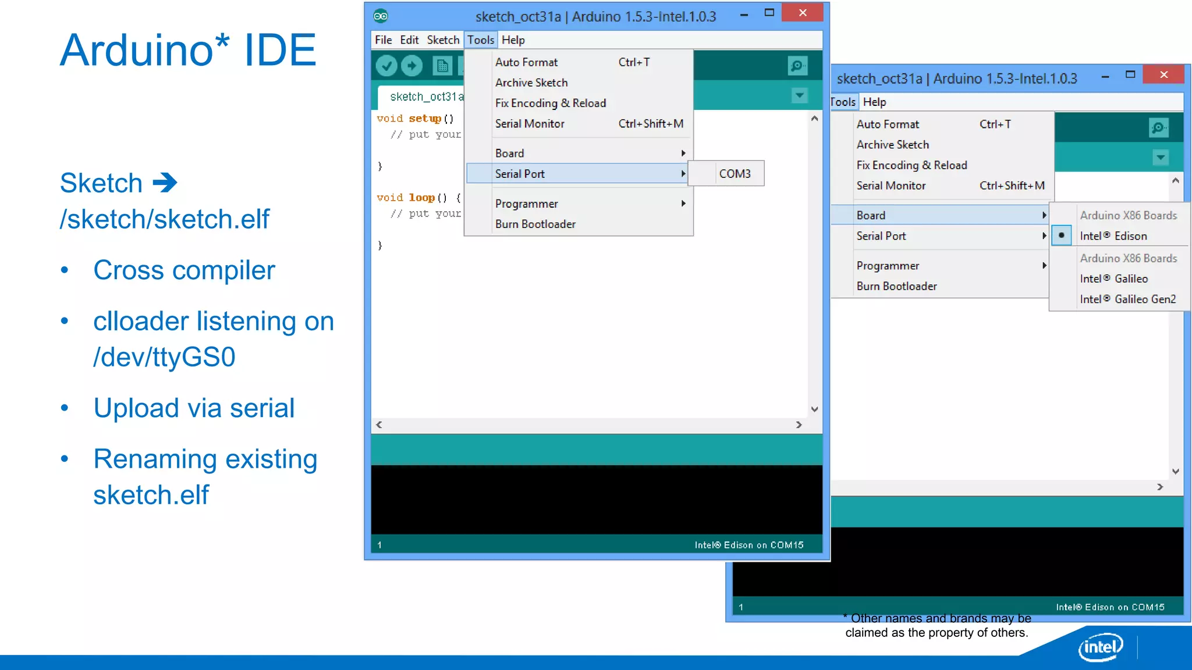Close the front Arduino window
The height and width of the screenshot is (670, 1192).
803,13
